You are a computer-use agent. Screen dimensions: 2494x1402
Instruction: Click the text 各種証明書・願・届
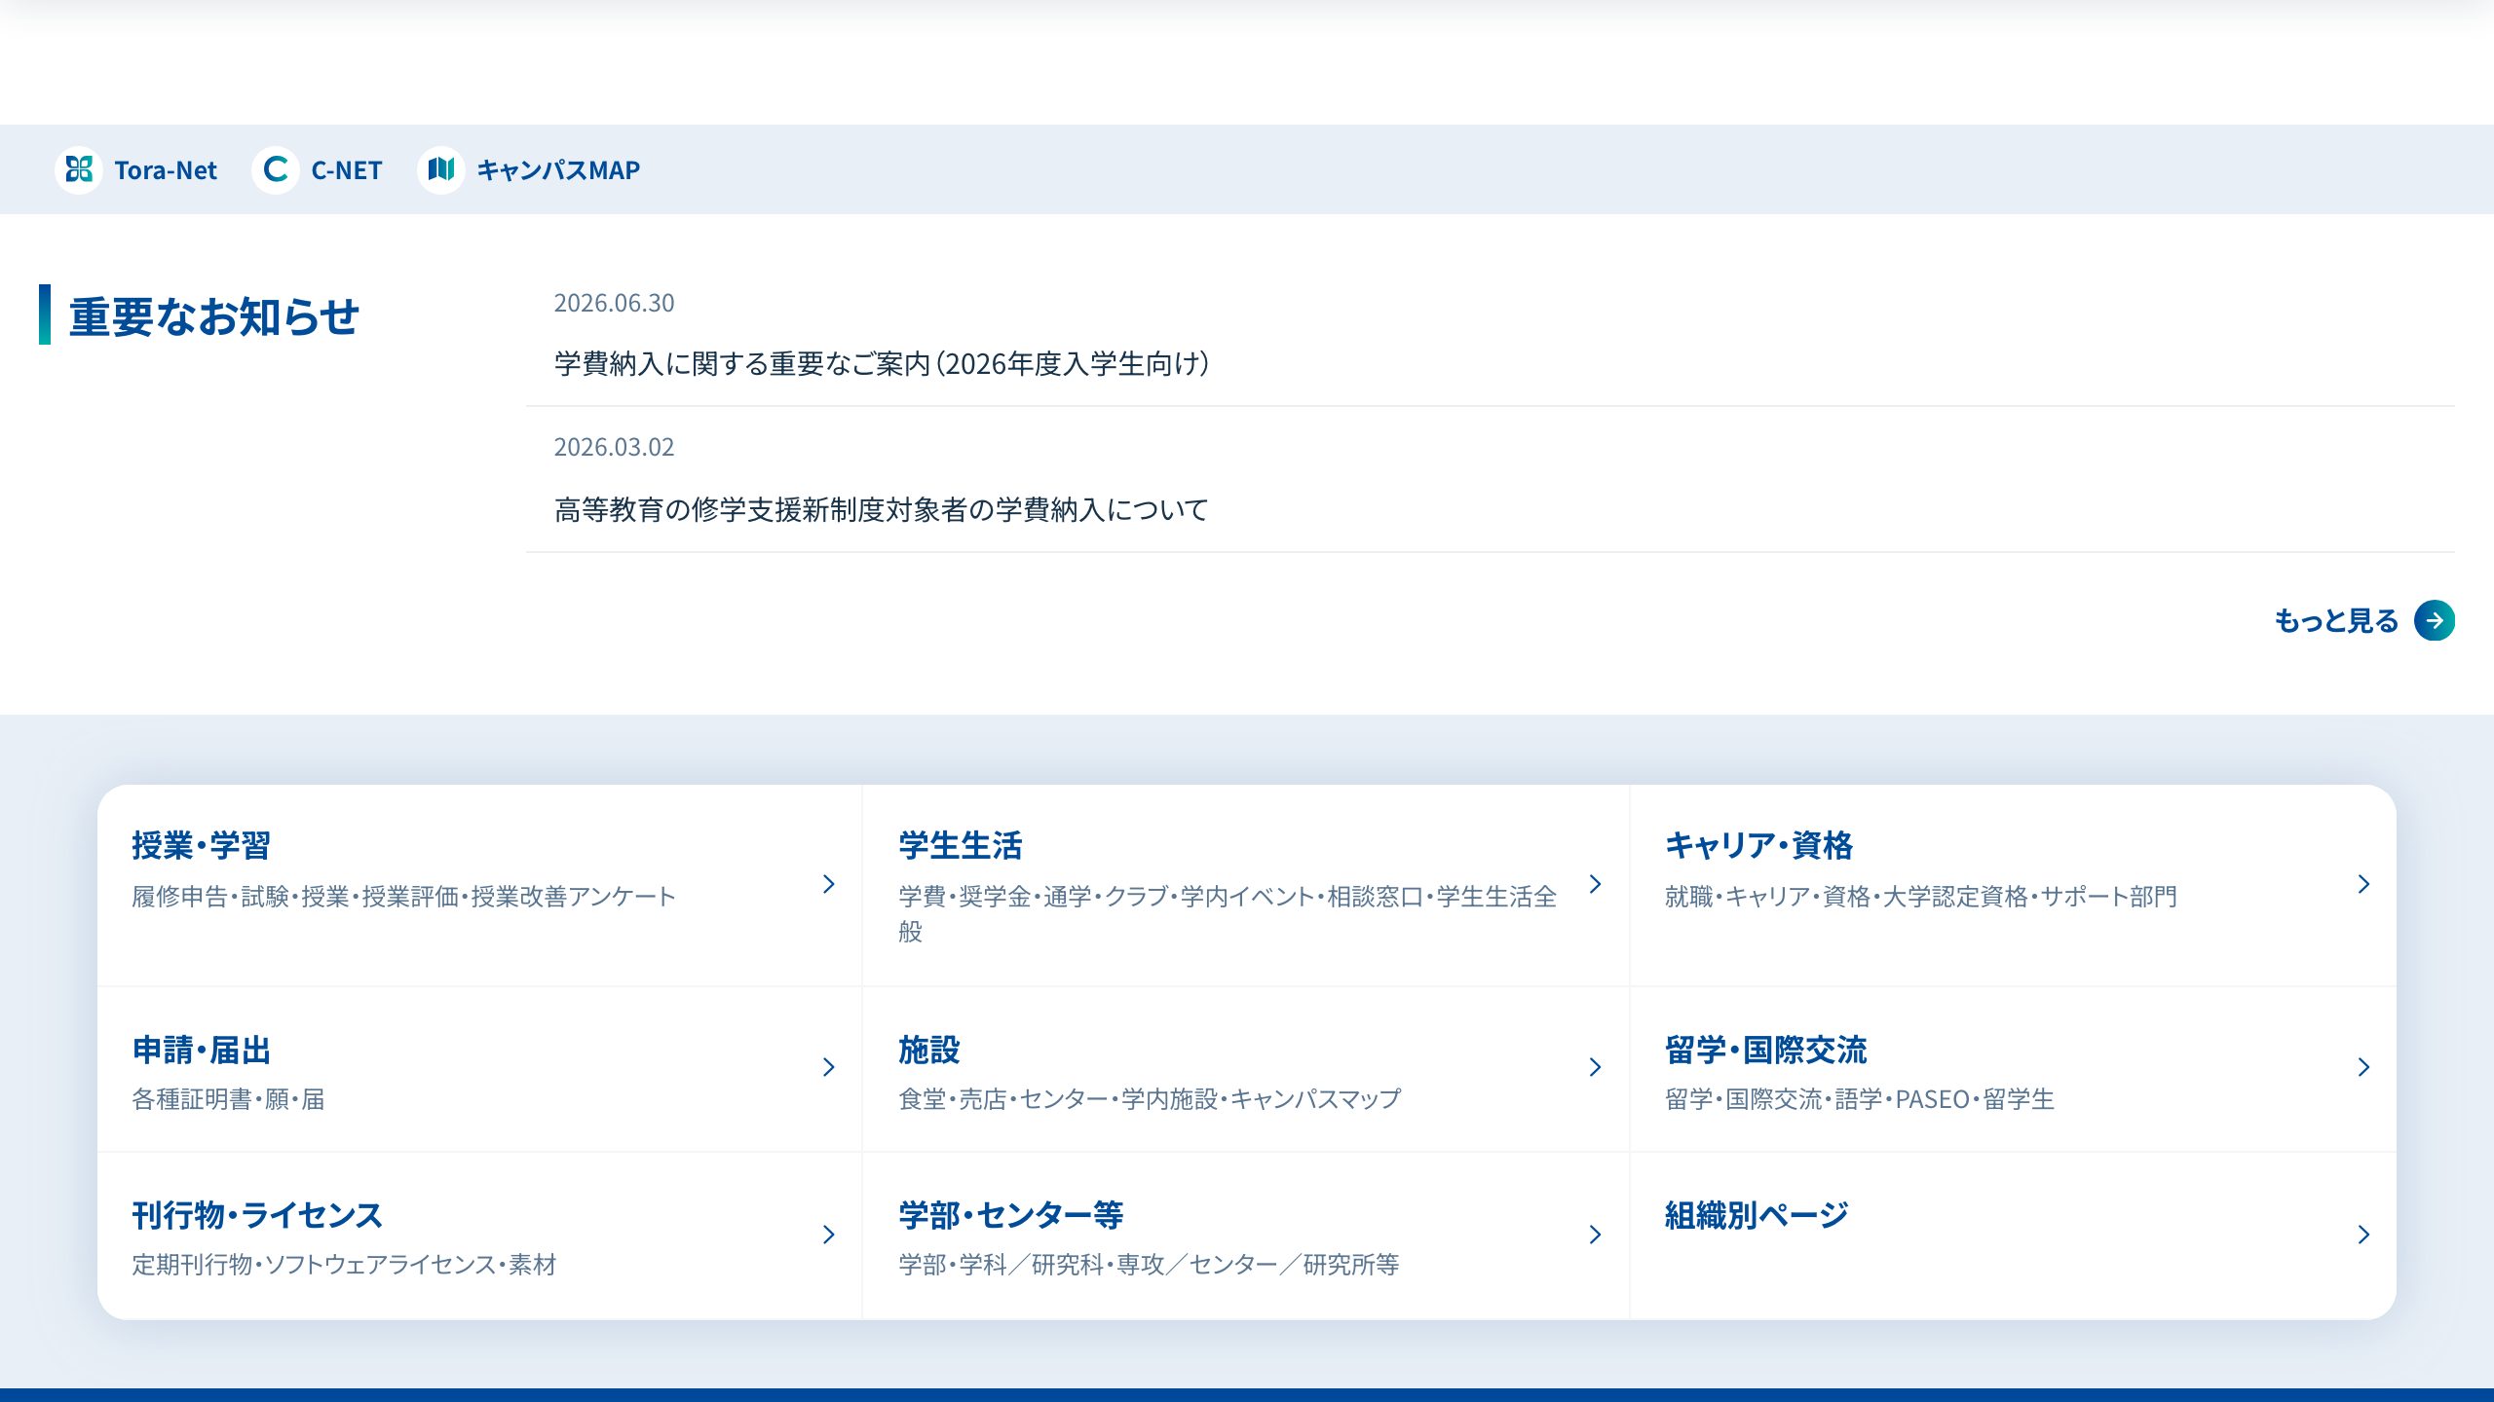[x=228, y=1099]
